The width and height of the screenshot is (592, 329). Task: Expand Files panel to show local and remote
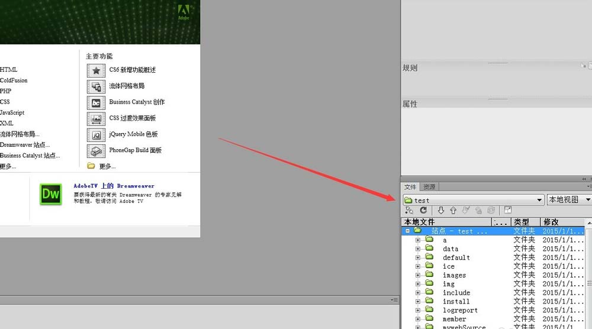pos(508,210)
